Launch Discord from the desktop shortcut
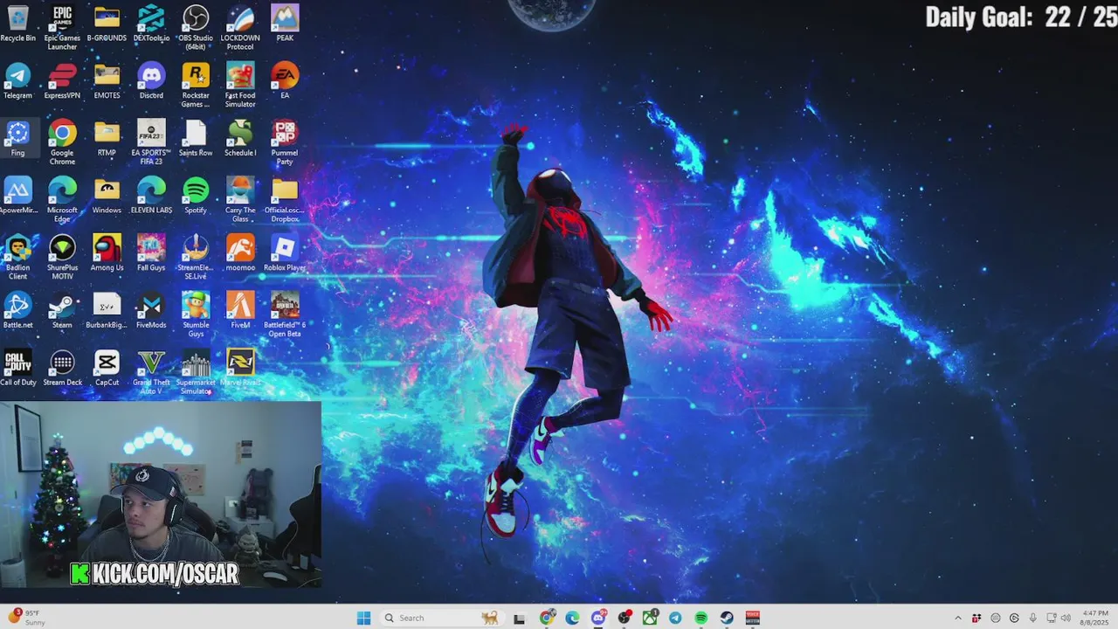This screenshot has width=1118, height=629. coord(151,81)
